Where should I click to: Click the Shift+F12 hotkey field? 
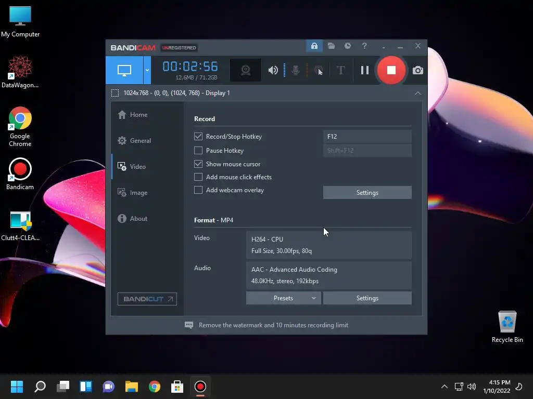367,150
